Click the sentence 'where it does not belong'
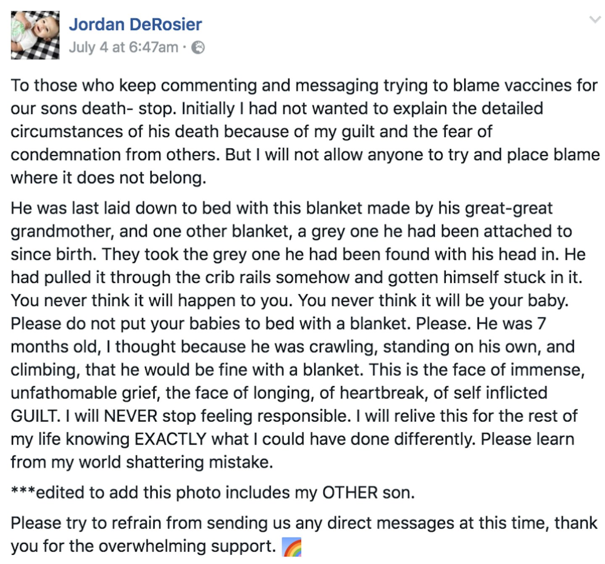The width and height of the screenshot is (605, 564). point(108,178)
